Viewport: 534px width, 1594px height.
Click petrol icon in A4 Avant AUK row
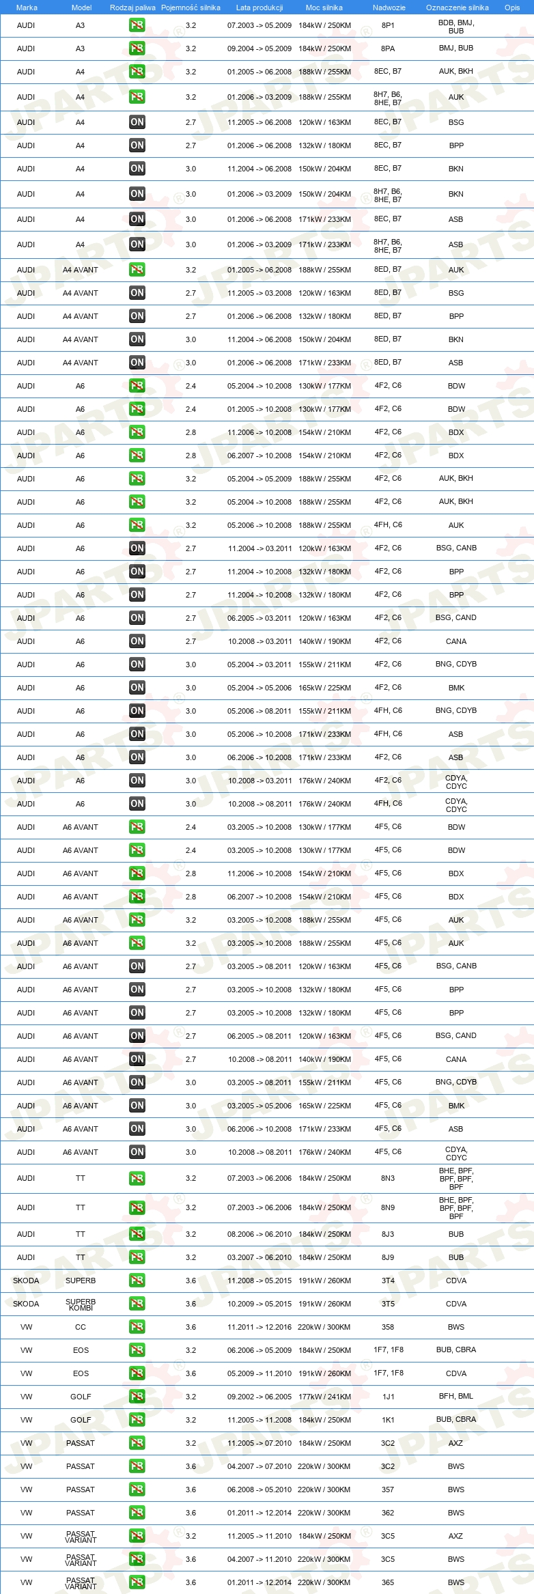pyautogui.click(x=137, y=270)
